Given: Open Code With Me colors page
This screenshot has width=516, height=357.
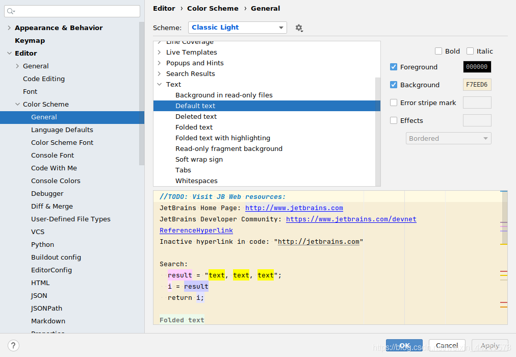Looking at the screenshot, I should point(54,168).
